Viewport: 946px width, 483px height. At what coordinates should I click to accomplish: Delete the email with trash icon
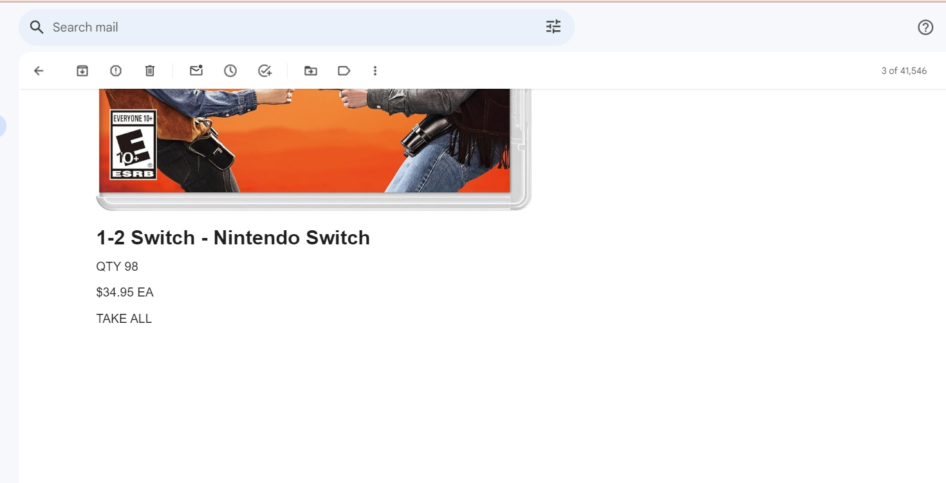pyautogui.click(x=150, y=71)
